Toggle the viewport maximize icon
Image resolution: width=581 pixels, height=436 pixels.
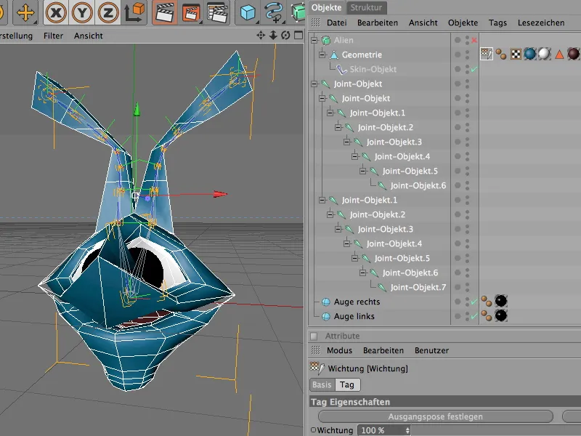click(298, 35)
